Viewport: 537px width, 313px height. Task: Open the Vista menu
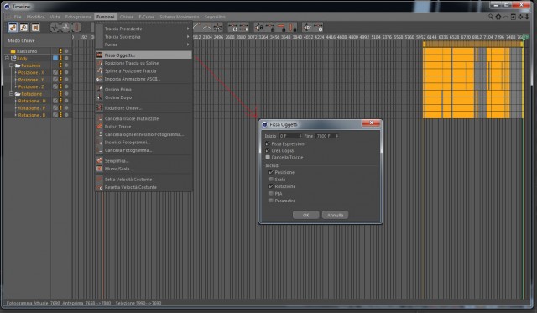click(55, 17)
